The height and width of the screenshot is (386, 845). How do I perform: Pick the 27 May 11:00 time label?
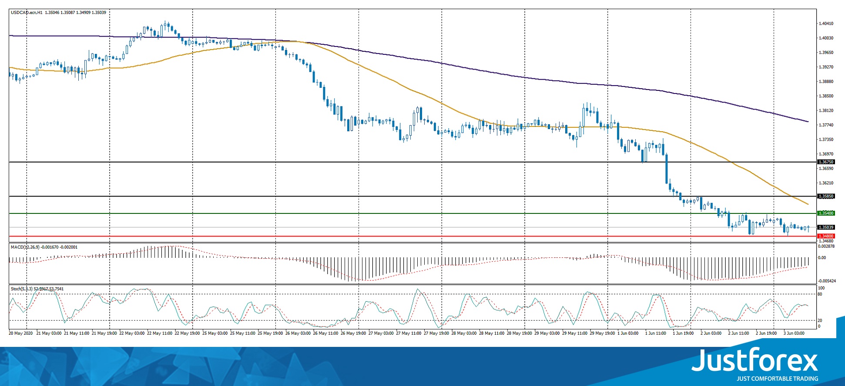point(409,333)
